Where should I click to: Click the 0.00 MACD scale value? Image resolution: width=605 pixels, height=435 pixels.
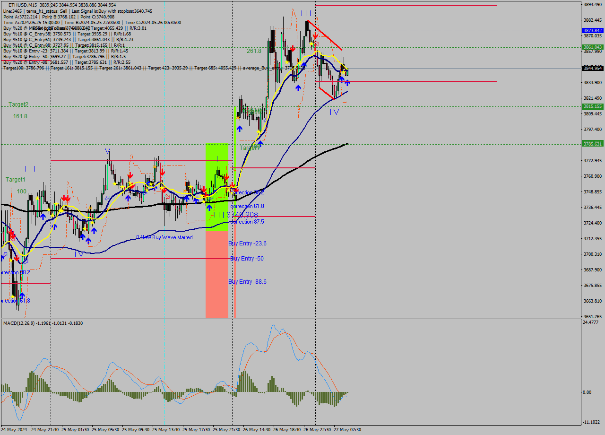[x=587, y=392]
